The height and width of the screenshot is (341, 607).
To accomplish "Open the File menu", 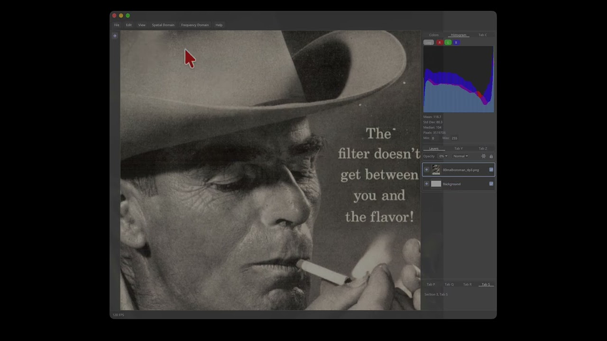I will pos(117,25).
